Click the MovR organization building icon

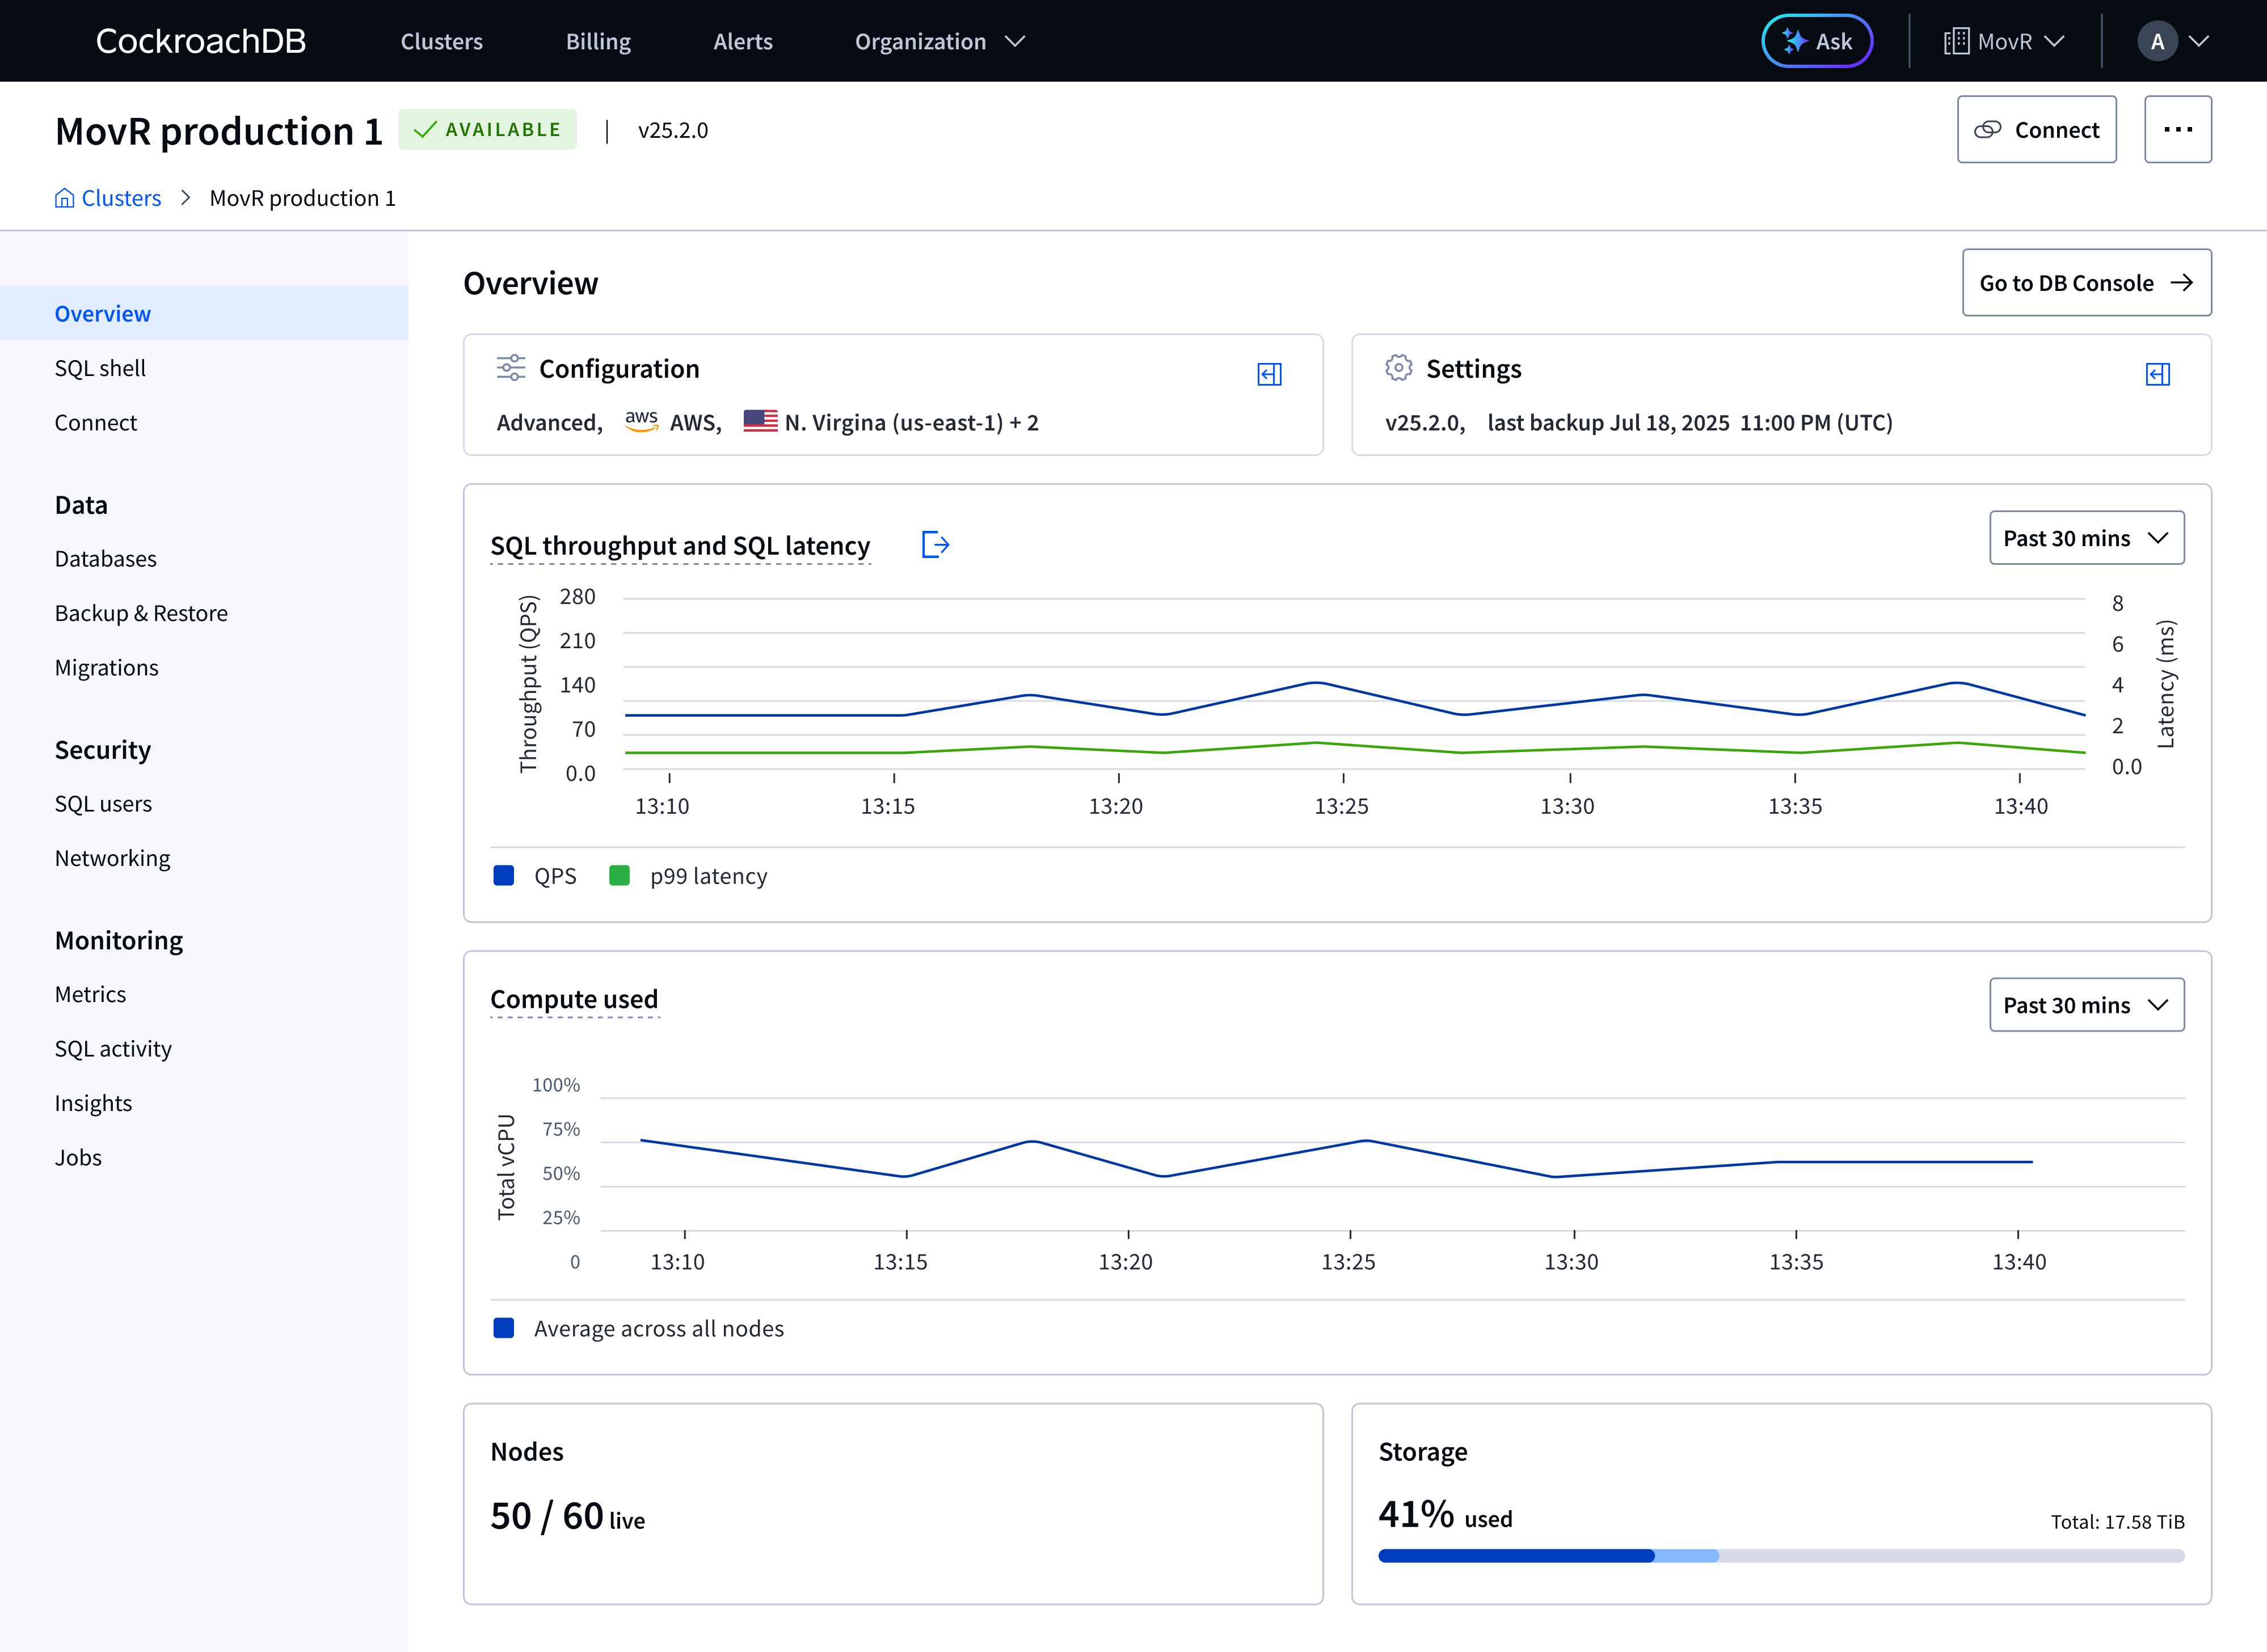pyautogui.click(x=1956, y=41)
